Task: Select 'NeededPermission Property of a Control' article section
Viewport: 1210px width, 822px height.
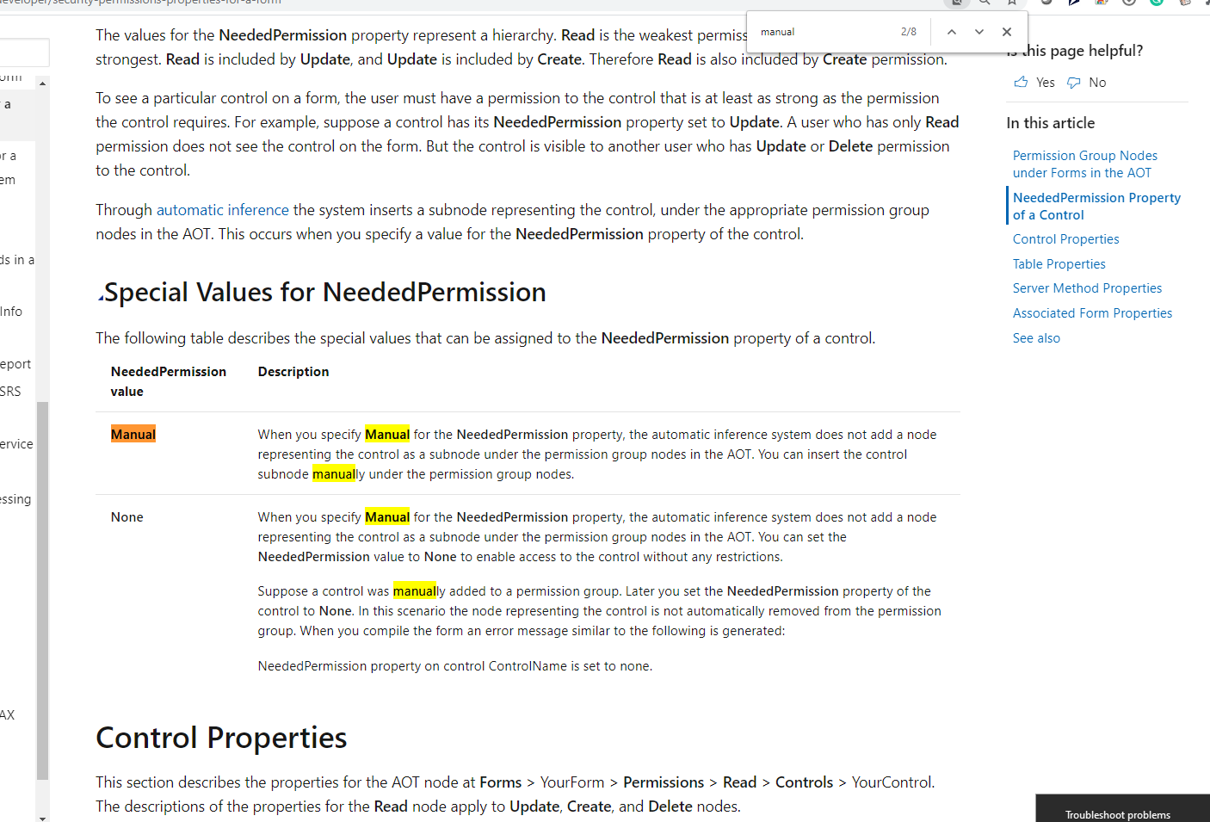Action: pyautogui.click(x=1096, y=207)
